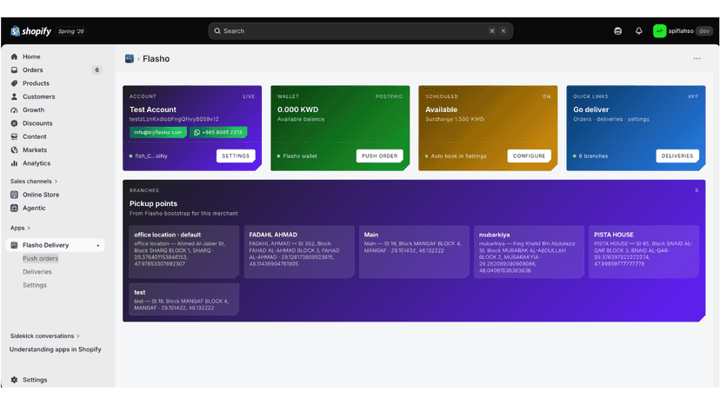Expand the Apps section

(20, 228)
